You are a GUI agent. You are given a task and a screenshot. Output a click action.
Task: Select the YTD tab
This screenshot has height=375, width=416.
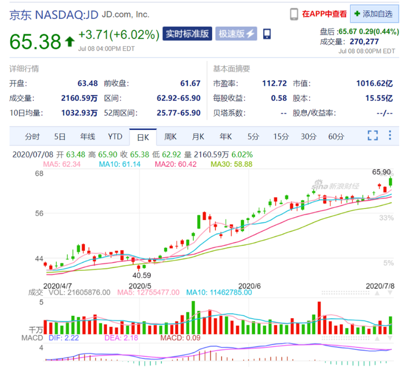click(115, 136)
